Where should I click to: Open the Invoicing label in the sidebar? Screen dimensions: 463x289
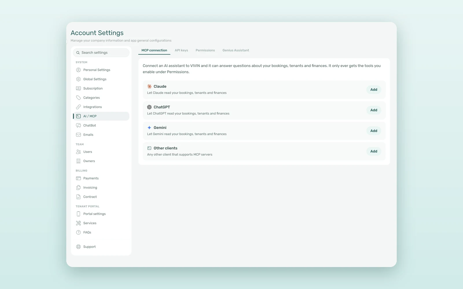point(90,188)
